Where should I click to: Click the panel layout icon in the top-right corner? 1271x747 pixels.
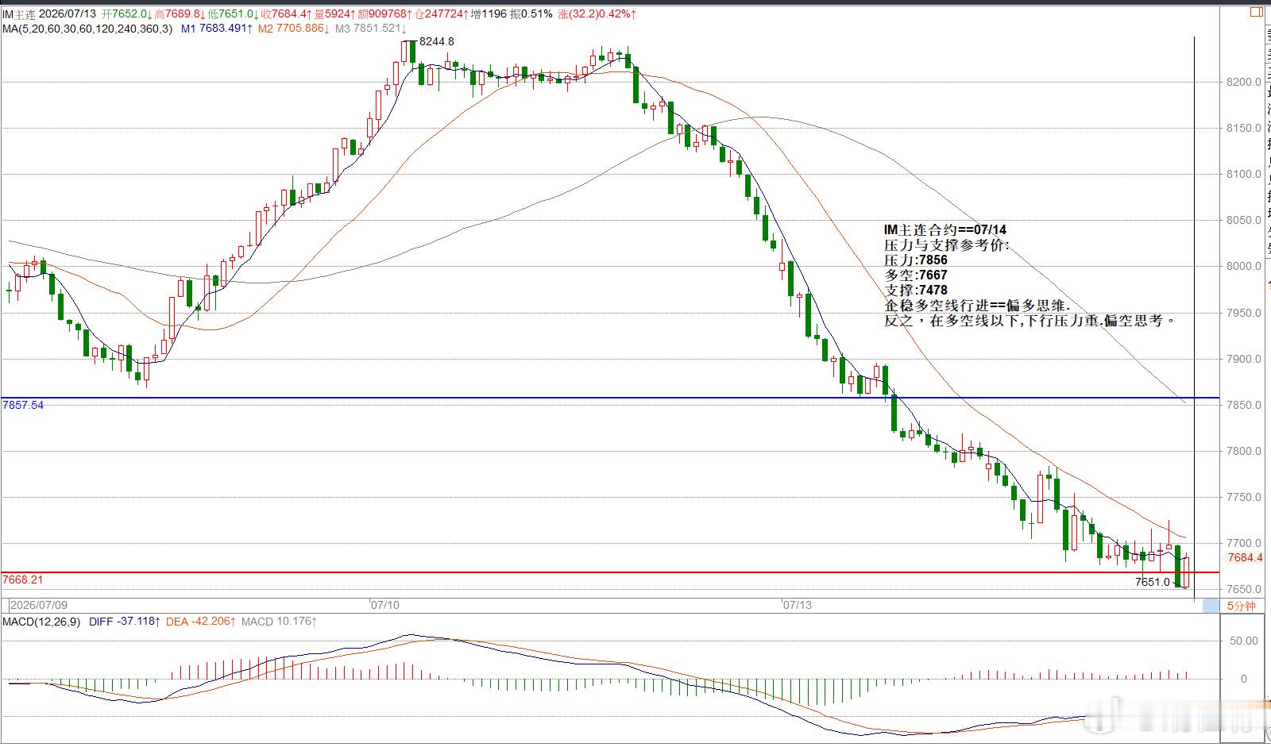tap(1256, 11)
